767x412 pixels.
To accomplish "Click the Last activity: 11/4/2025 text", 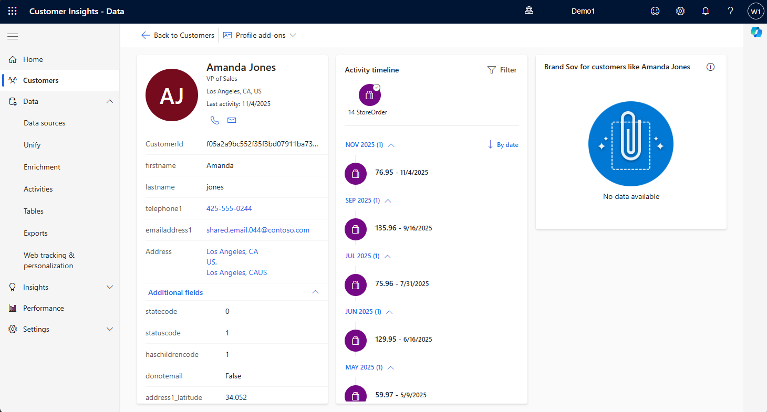I will click(x=239, y=104).
